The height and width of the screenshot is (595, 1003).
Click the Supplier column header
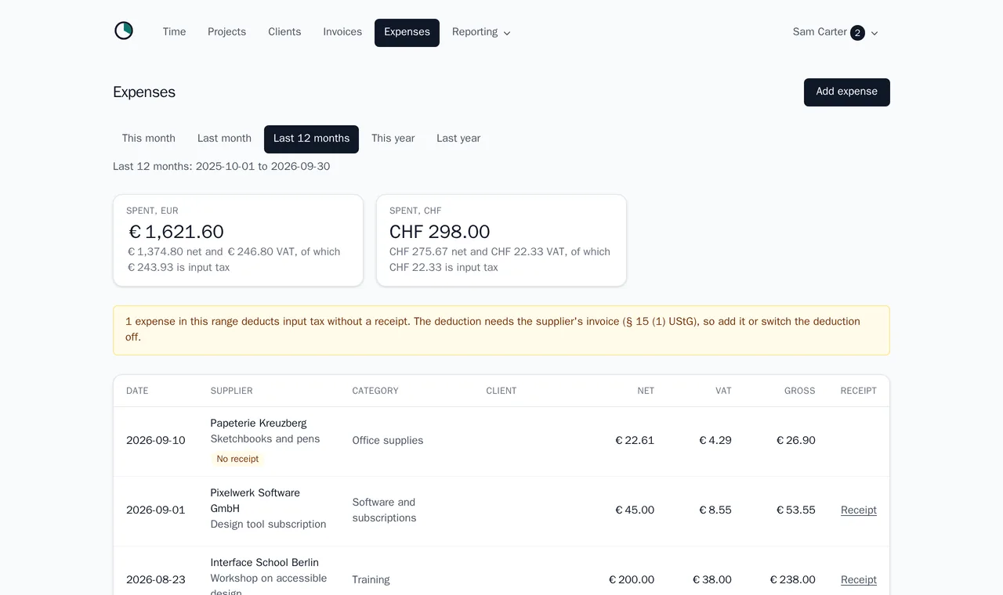(x=232, y=391)
